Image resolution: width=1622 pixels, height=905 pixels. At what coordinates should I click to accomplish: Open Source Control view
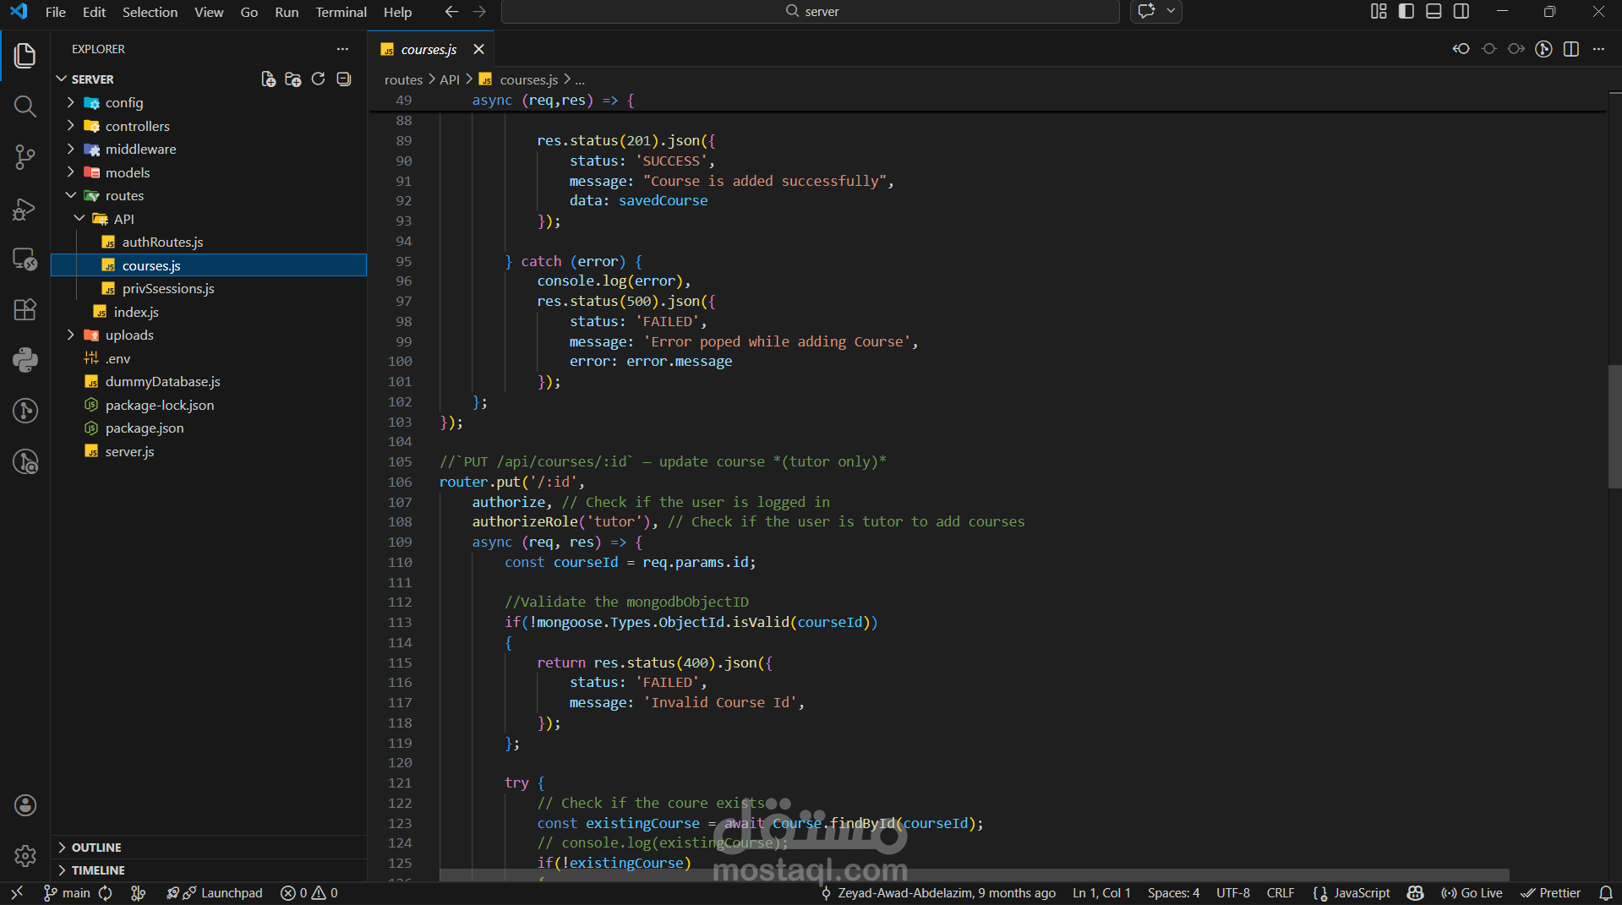pyautogui.click(x=25, y=157)
